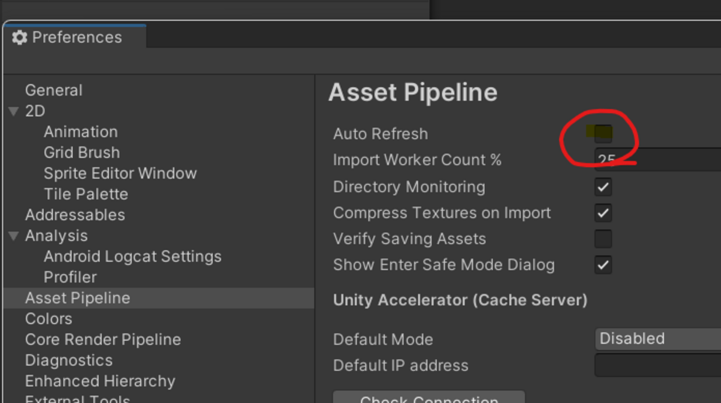
Task: Open the Sprite Editor Window settings
Action: (120, 173)
